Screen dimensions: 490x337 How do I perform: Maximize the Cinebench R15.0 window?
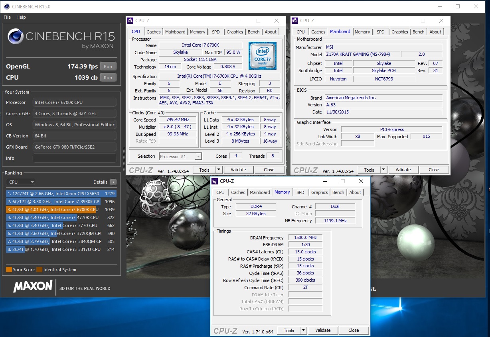pos(458,6)
